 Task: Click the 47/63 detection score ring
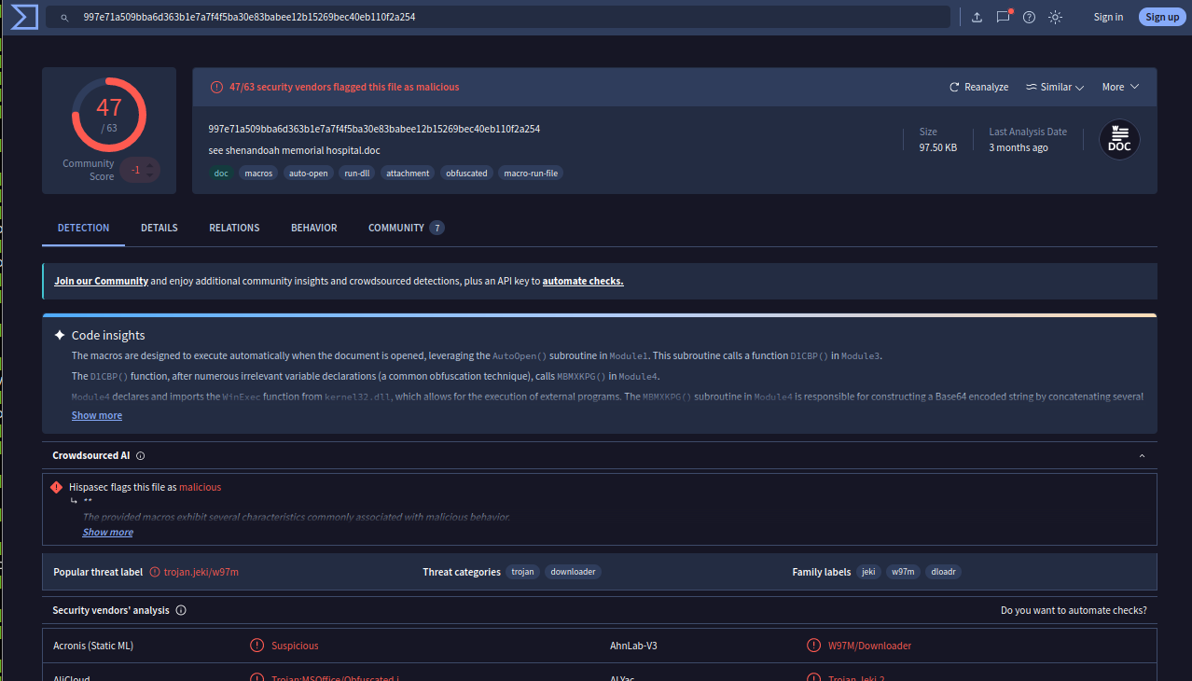[109, 115]
